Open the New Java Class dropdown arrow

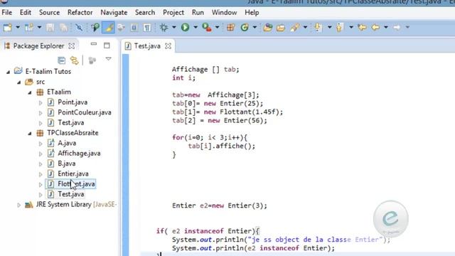(255, 28)
